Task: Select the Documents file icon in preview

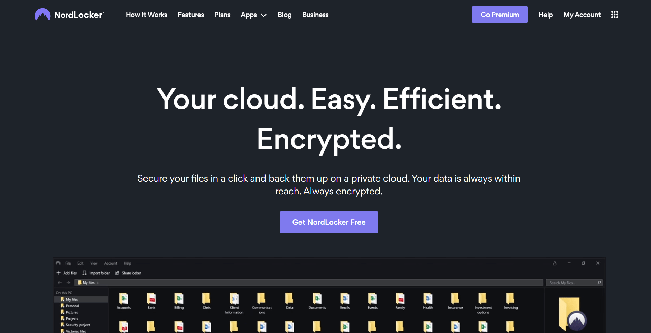Action: [x=317, y=298]
